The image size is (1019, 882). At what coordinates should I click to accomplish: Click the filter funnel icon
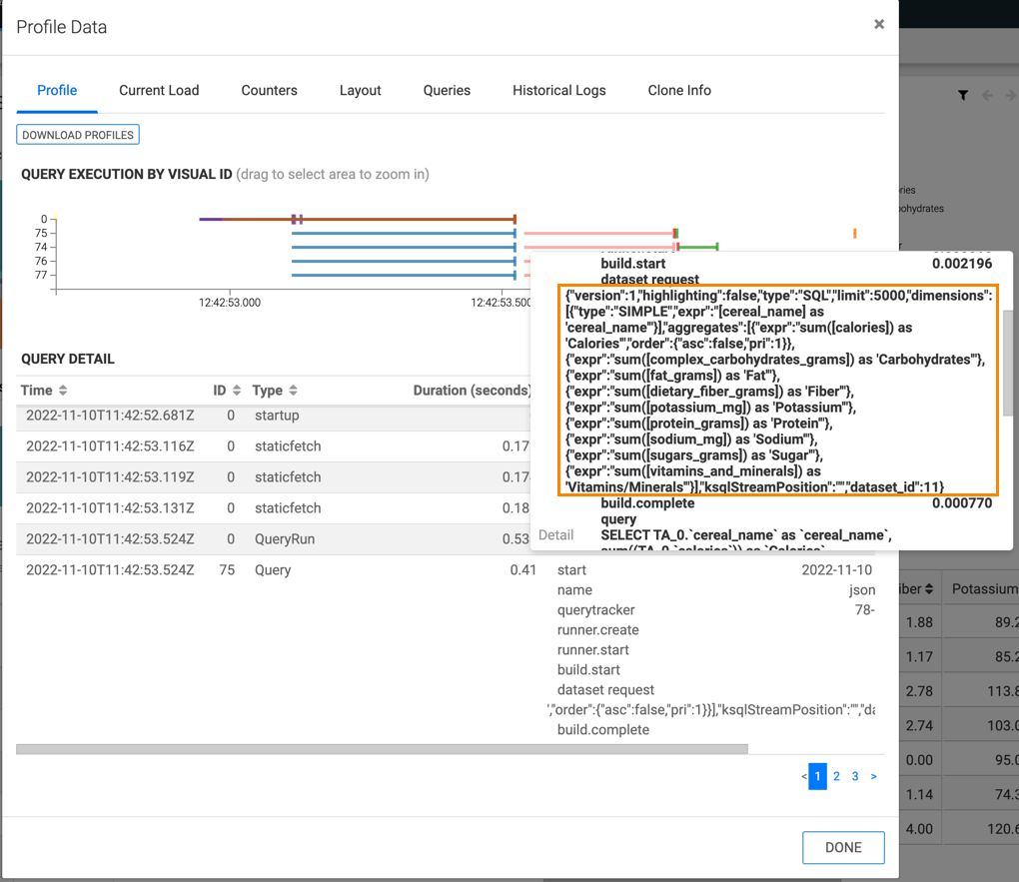tap(963, 96)
